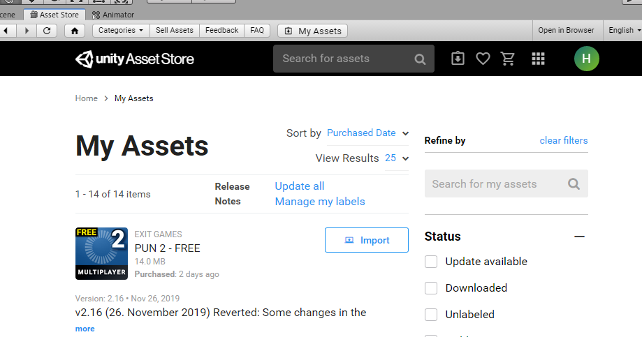Open the shopping cart
Viewport: 642px width, 337px height.
pos(508,59)
